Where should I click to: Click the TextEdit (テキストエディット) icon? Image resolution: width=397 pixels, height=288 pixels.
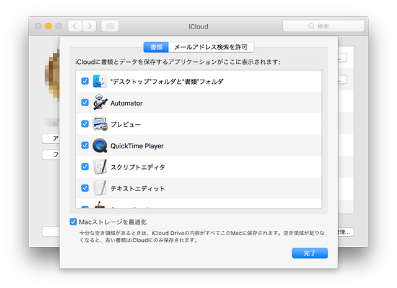point(100,188)
